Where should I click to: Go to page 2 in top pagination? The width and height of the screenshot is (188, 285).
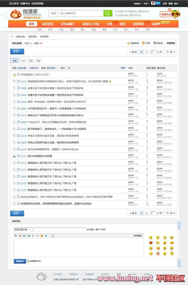coord(147,52)
